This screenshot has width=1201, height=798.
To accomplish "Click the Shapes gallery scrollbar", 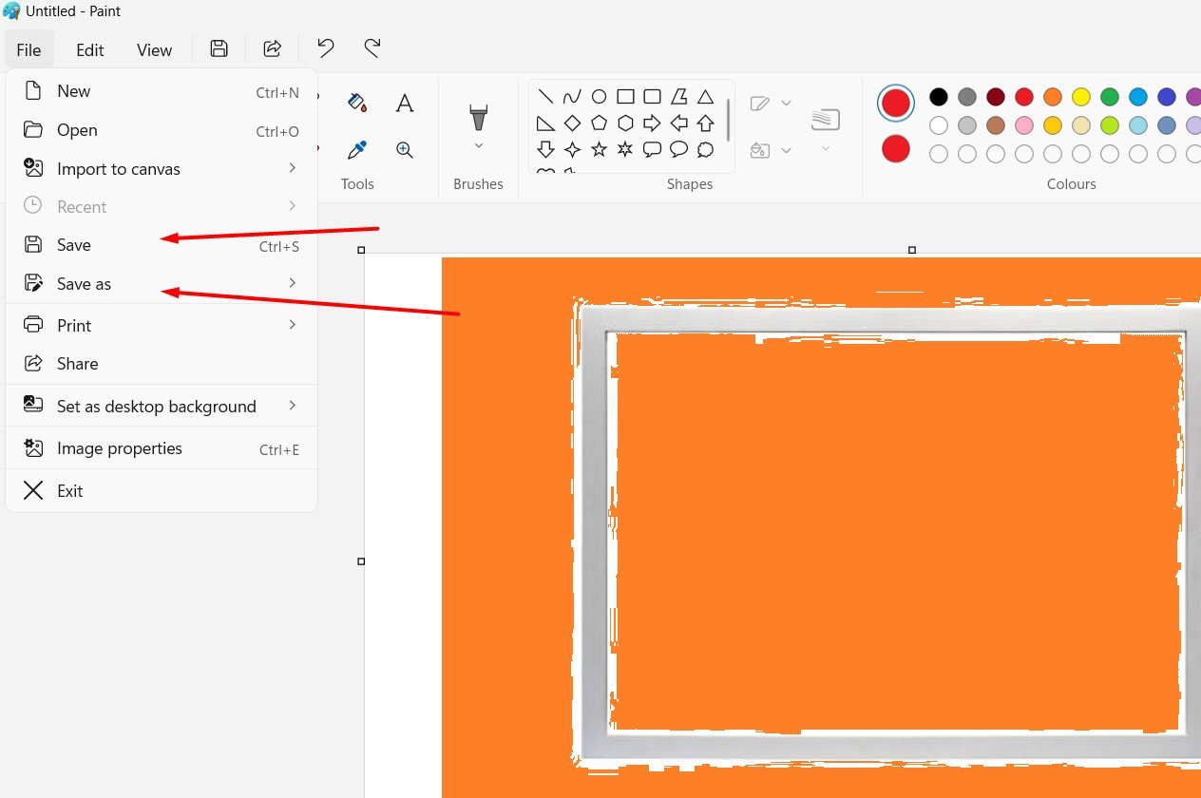I will (729, 120).
